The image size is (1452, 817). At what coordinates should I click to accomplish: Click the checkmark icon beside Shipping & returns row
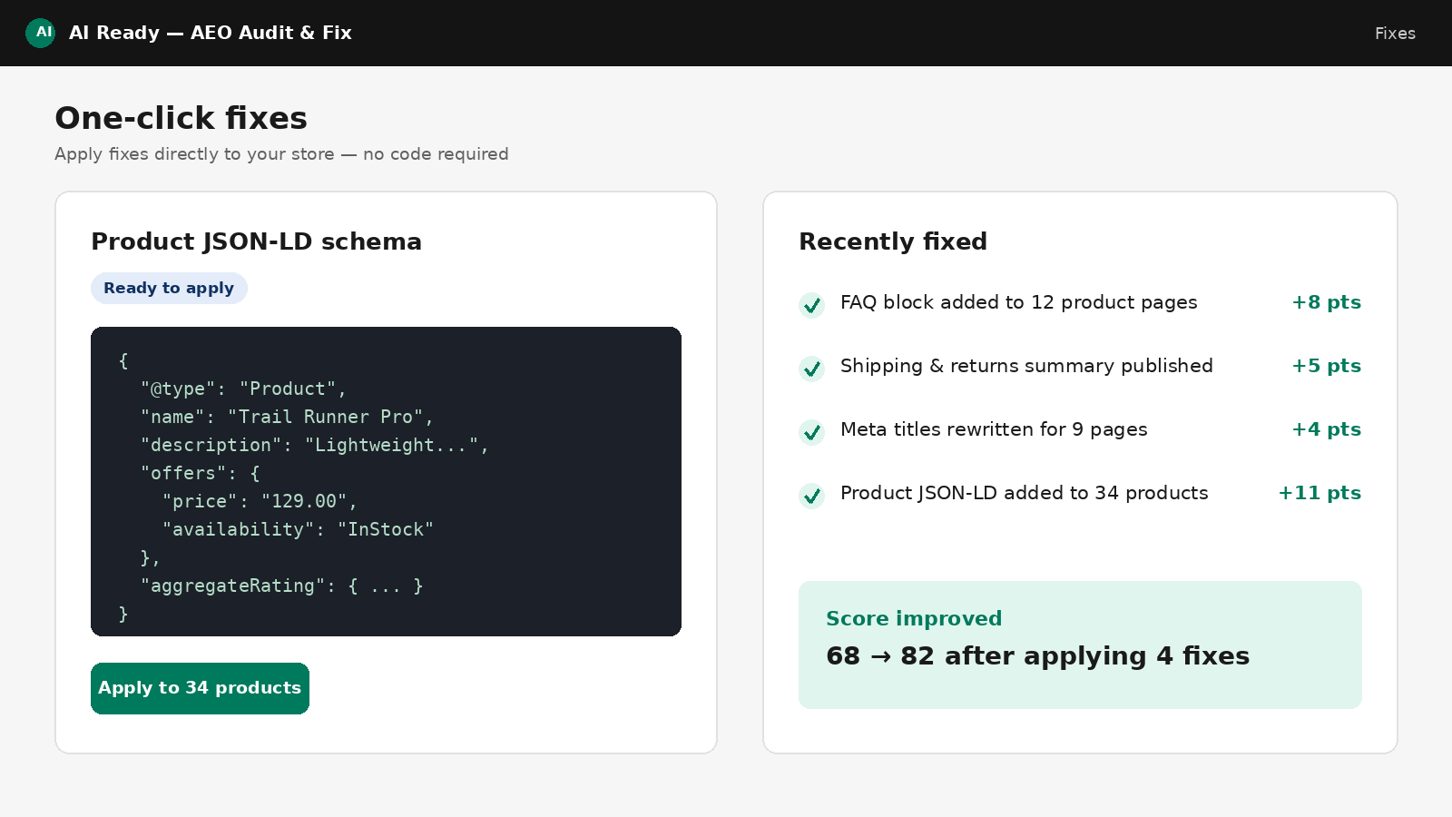[x=811, y=369]
